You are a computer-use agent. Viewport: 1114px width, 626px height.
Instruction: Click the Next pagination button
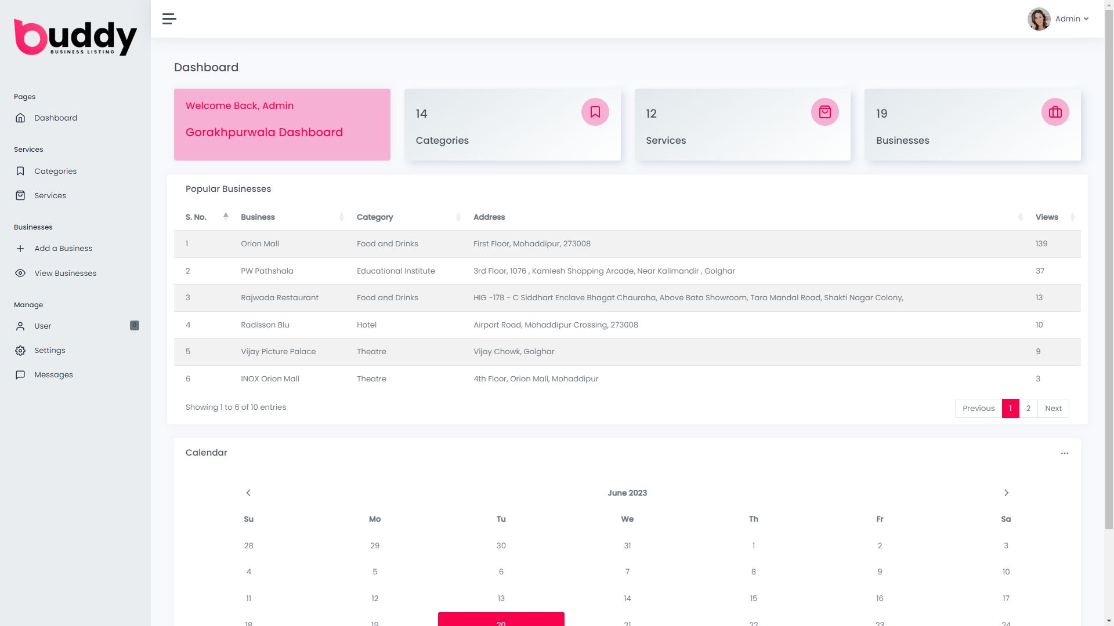1052,409
